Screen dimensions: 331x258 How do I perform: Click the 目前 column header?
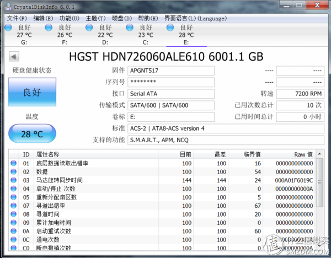tap(176, 154)
